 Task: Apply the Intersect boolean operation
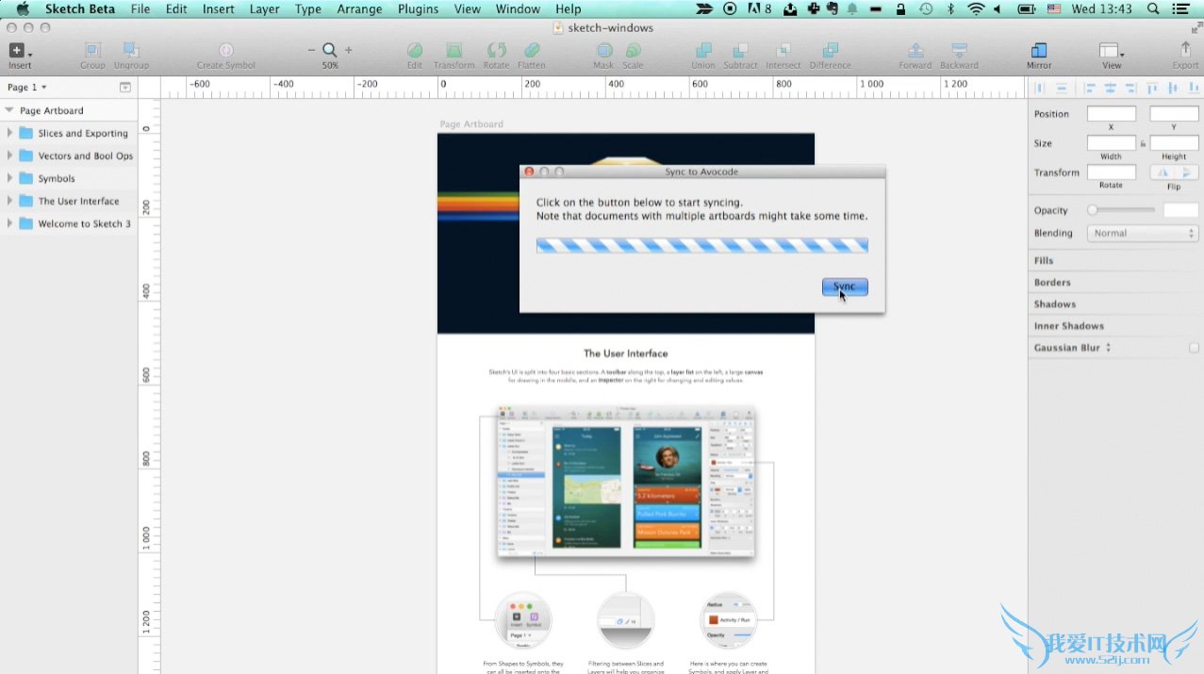783,50
